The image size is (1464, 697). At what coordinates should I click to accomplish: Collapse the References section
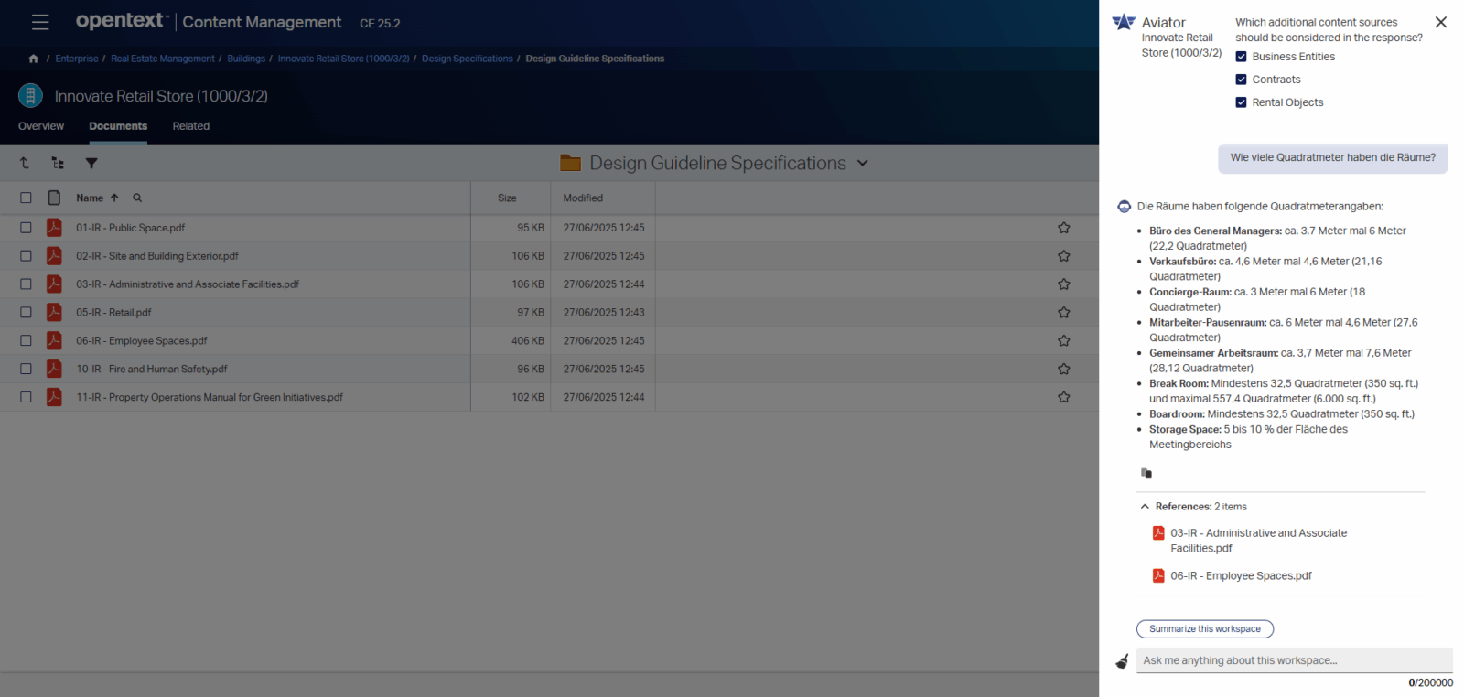click(1145, 507)
